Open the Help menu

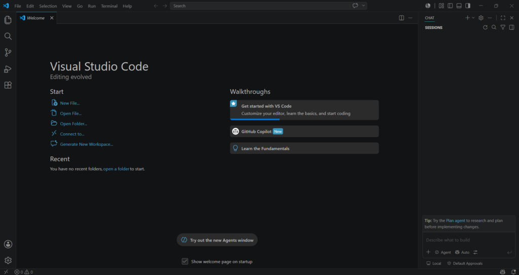127,6
